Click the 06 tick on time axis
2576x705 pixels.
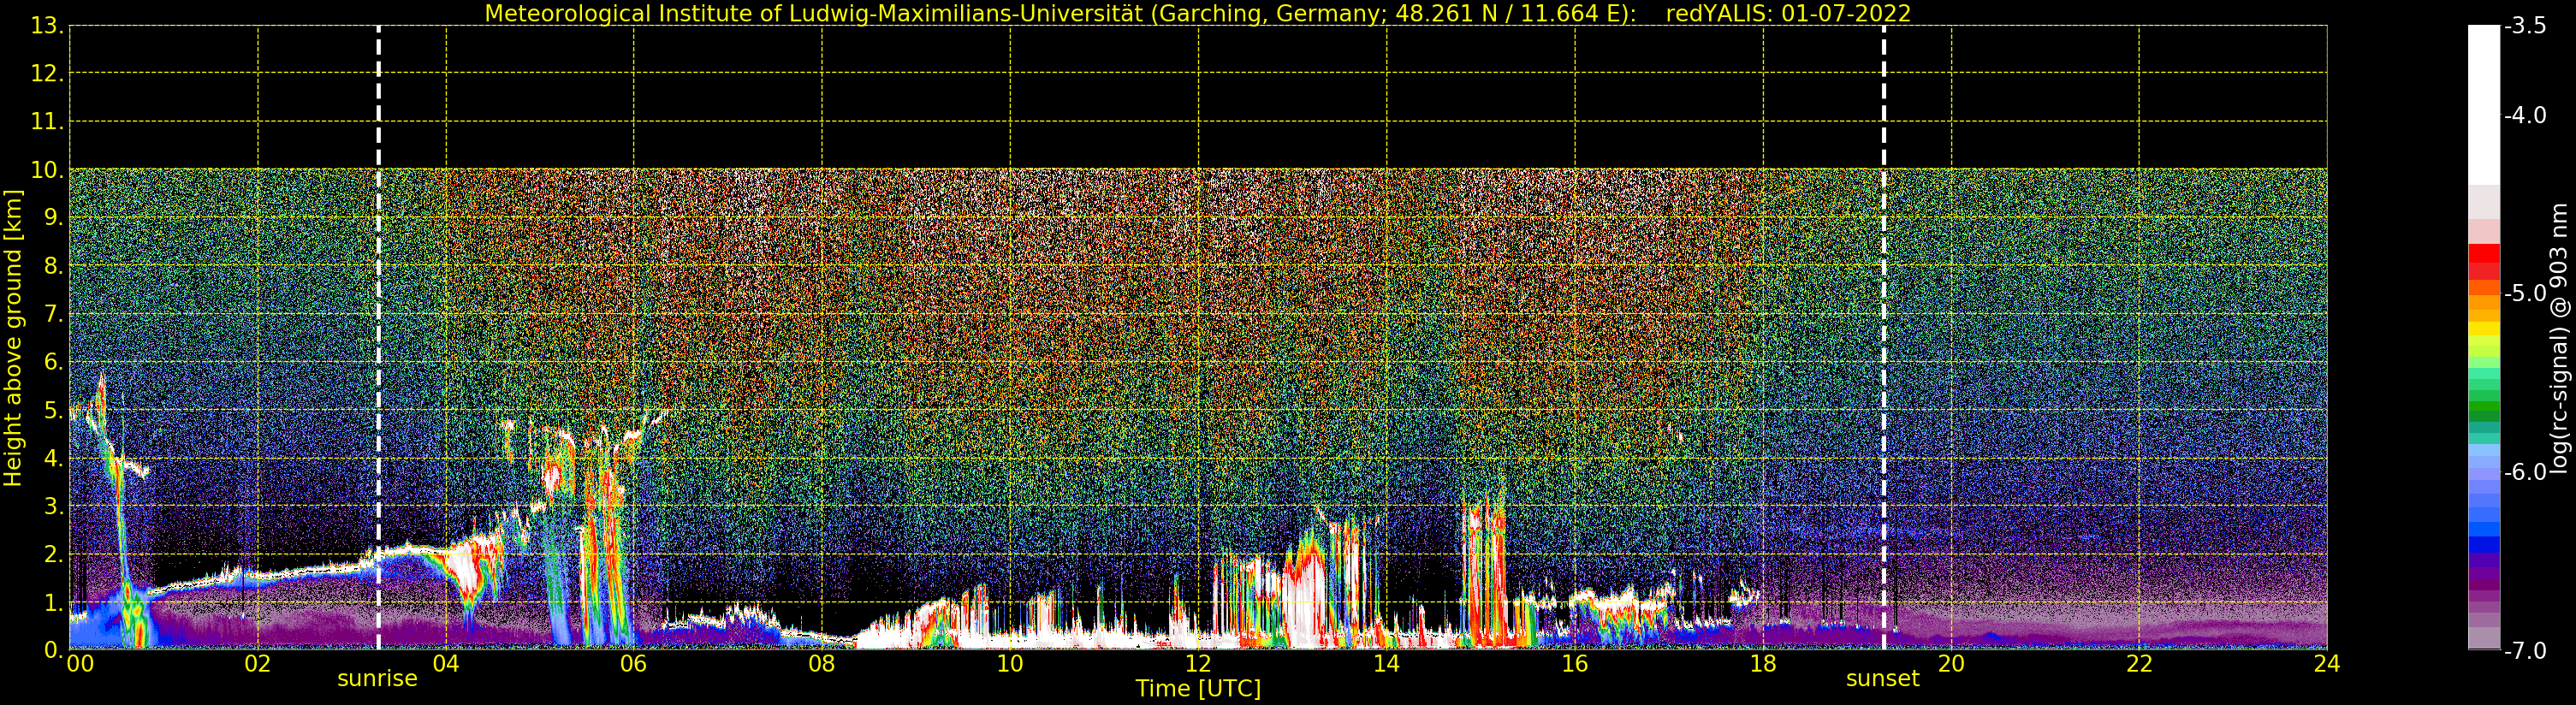pyautogui.click(x=633, y=664)
